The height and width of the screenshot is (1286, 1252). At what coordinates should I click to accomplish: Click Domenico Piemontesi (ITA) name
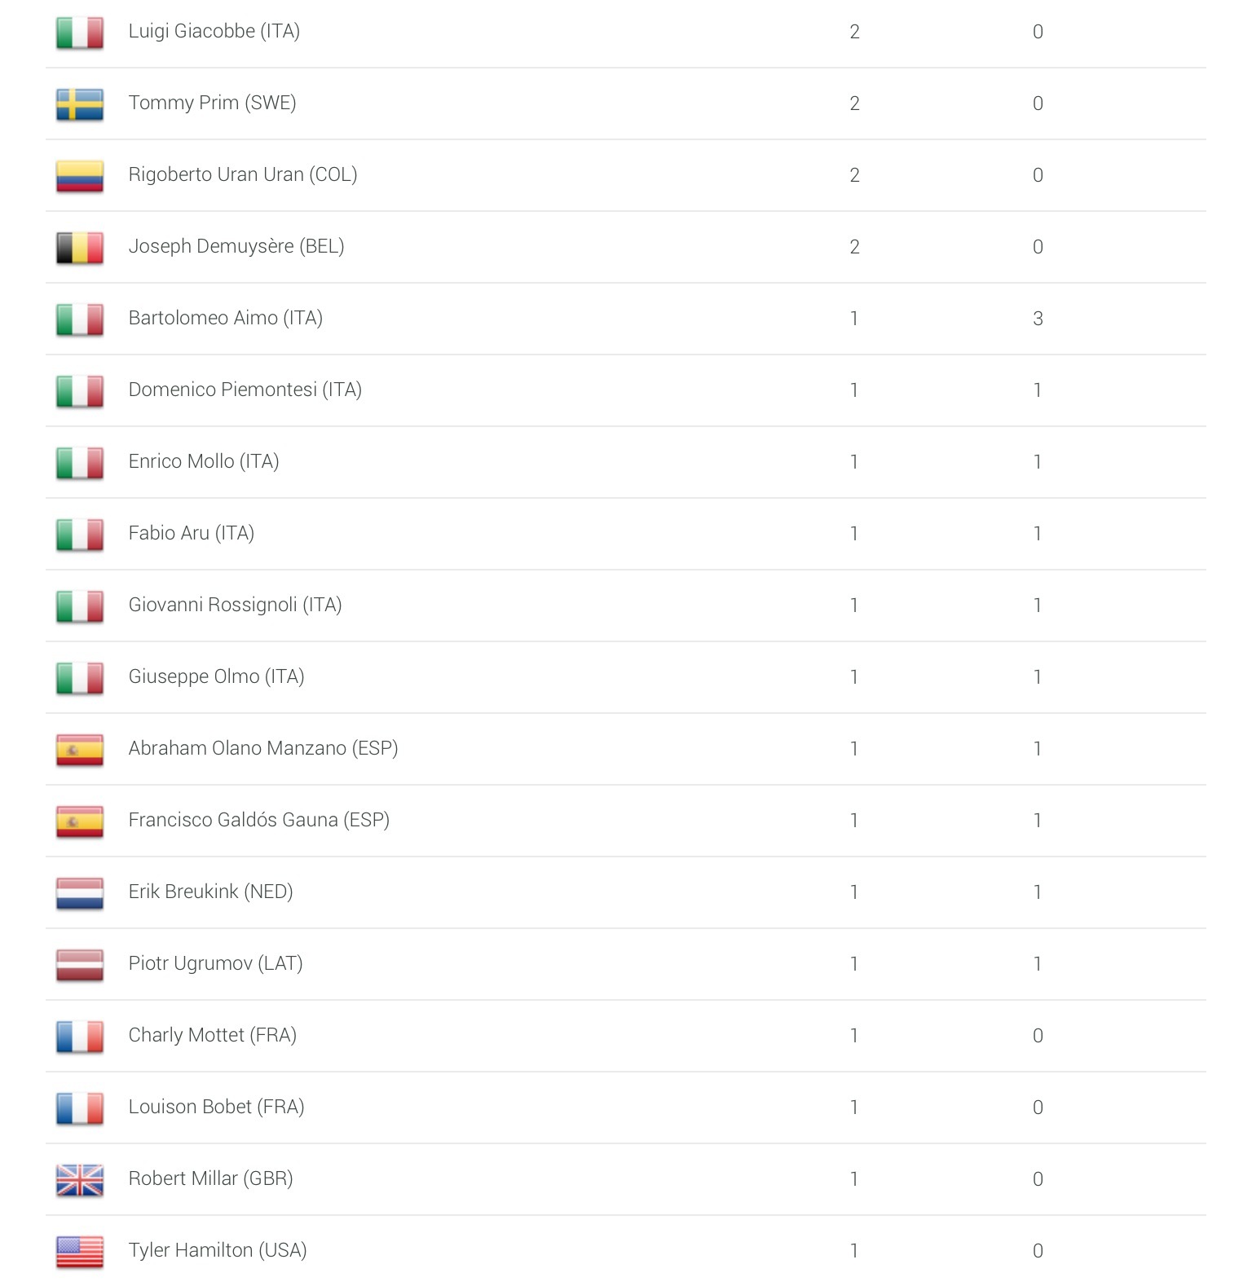(245, 390)
